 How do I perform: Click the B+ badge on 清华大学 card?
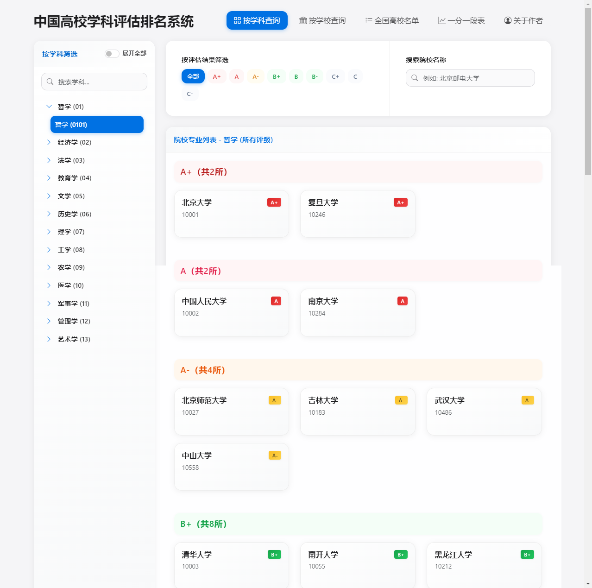pyautogui.click(x=275, y=554)
